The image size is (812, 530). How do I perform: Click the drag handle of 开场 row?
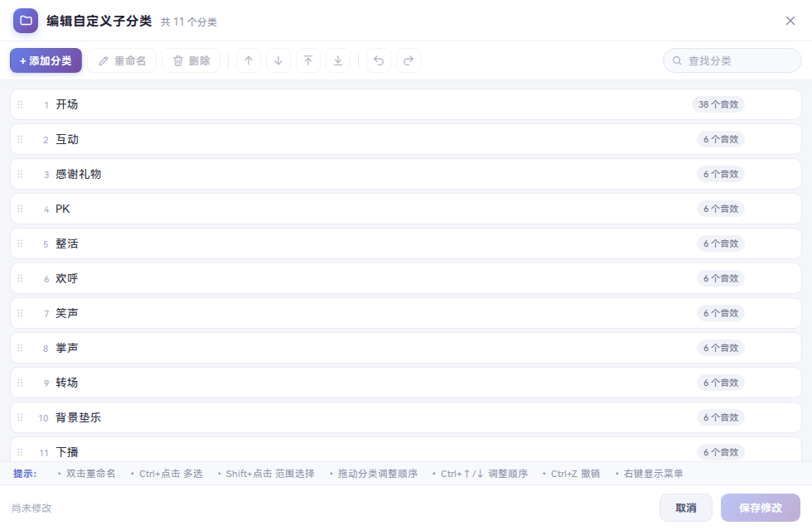click(20, 104)
